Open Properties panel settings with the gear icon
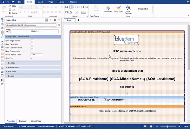 pos(55,20)
